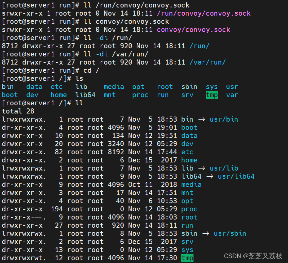Click the 8192 size value
Image resolution: width=288 pixels, height=263 pixels.
click(x=116, y=152)
